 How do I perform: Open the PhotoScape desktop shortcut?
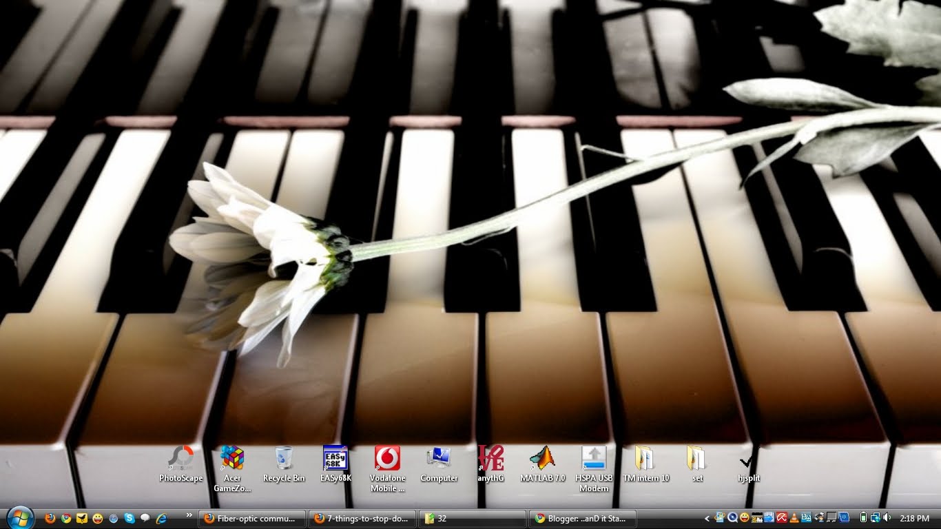click(181, 464)
